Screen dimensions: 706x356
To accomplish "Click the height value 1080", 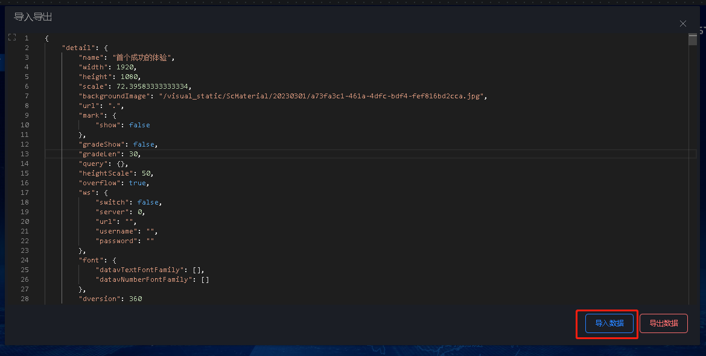I will pyautogui.click(x=129, y=77).
